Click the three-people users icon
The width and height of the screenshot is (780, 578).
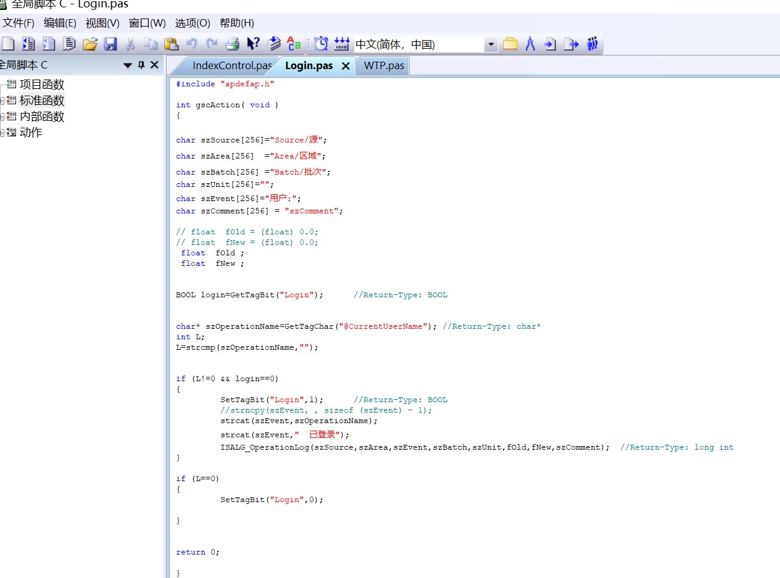click(592, 44)
